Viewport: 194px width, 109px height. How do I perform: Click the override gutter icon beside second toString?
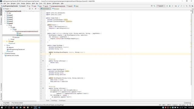point(43,88)
